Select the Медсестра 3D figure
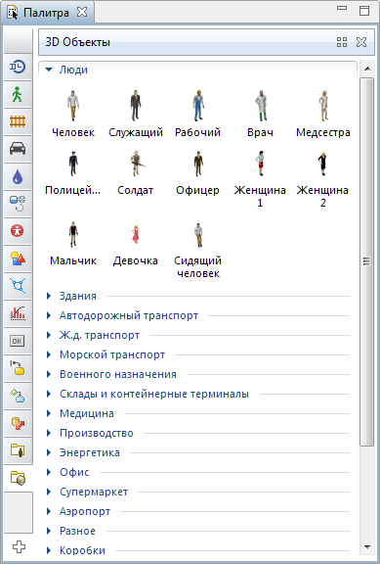 pyautogui.click(x=323, y=114)
